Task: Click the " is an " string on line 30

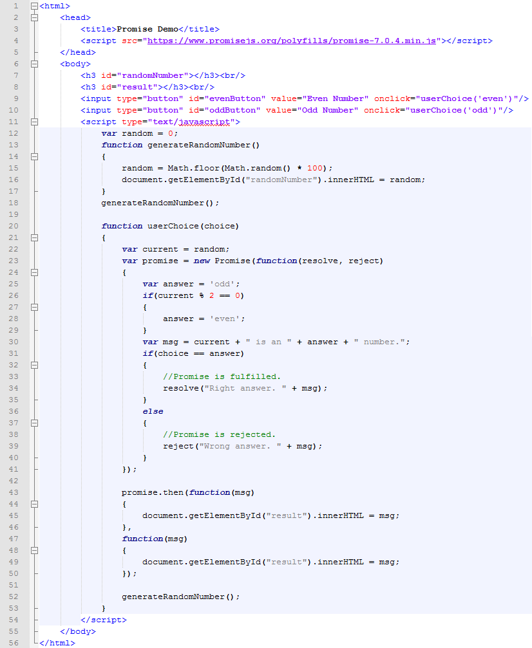Action: [269, 342]
